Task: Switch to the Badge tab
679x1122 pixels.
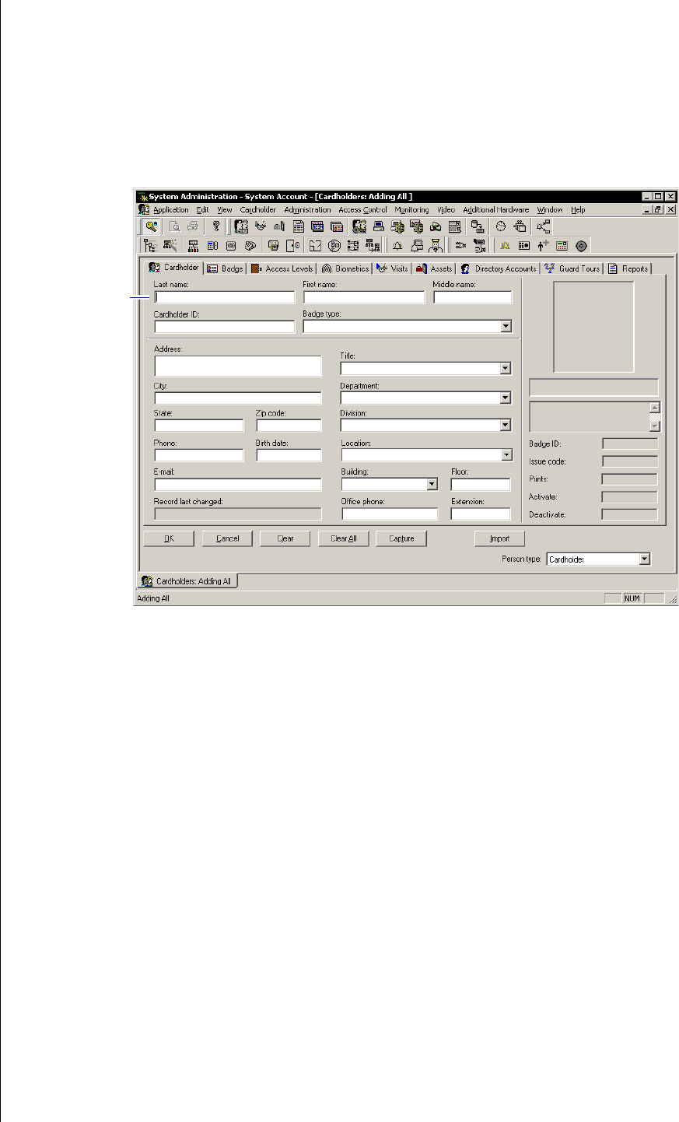Action: [225, 268]
